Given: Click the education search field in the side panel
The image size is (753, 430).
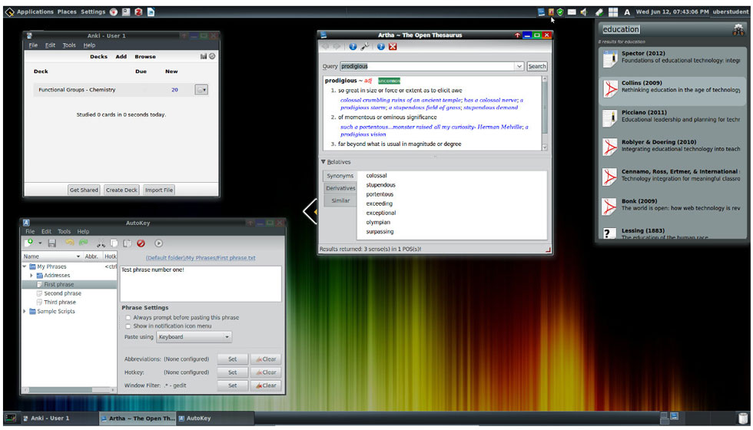Looking at the screenshot, I should pyautogui.click(x=665, y=30).
